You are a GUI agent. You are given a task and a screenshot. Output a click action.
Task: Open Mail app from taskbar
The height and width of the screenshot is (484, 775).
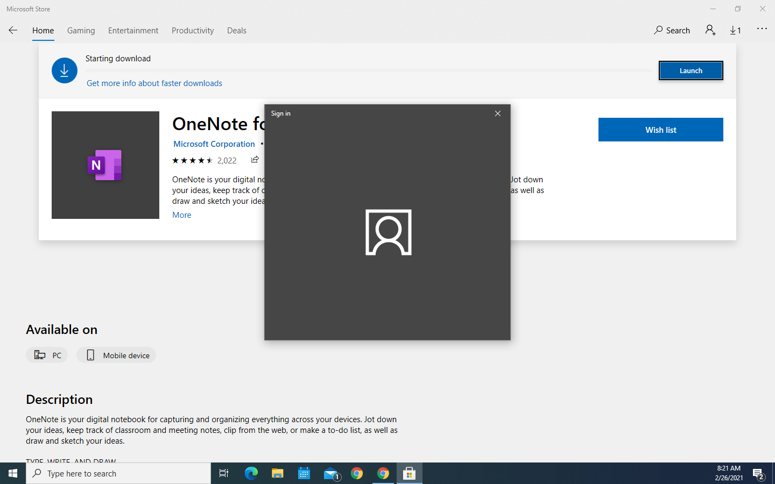click(x=330, y=473)
